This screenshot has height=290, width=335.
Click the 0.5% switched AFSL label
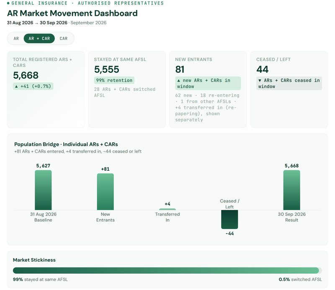[300, 279]
